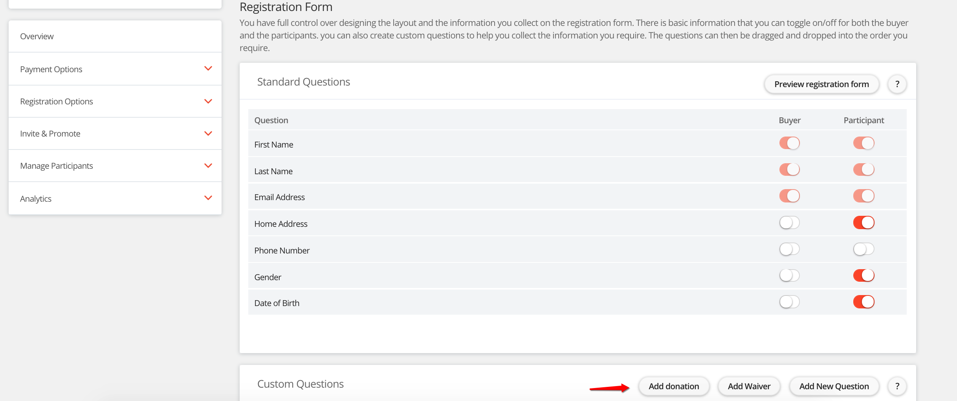
Task: Expand the Manage Participants section
Action: click(208, 166)
